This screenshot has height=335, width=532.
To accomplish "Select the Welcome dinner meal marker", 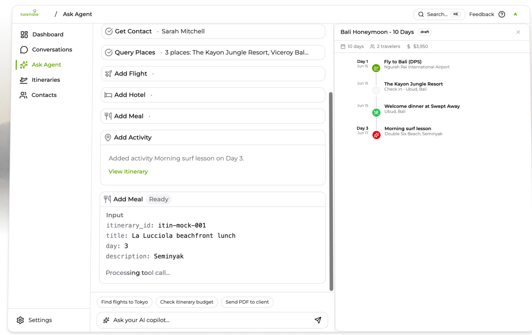I will [376, 113].
